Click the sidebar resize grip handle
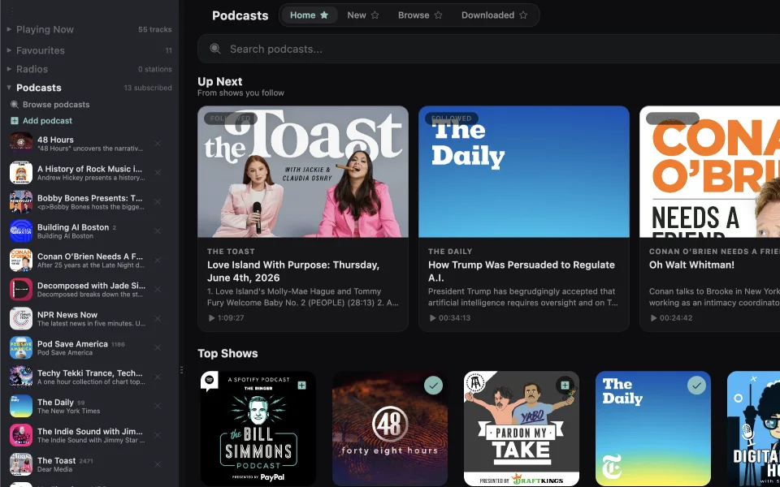This screenshot has height=487, width=780. point(181,370)
